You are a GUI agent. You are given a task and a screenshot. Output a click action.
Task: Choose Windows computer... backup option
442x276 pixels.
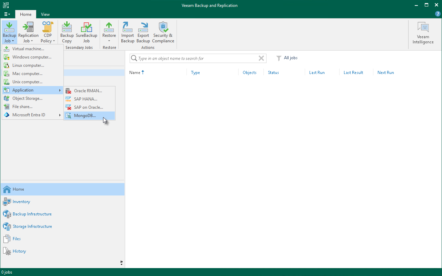click(33, 57)
